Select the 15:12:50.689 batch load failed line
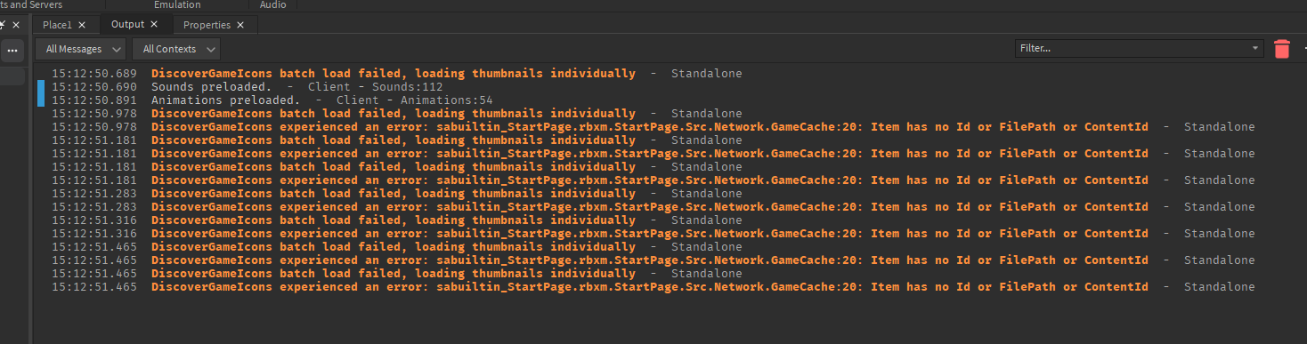The image size is (1307, 344). (x=396, y=74)
